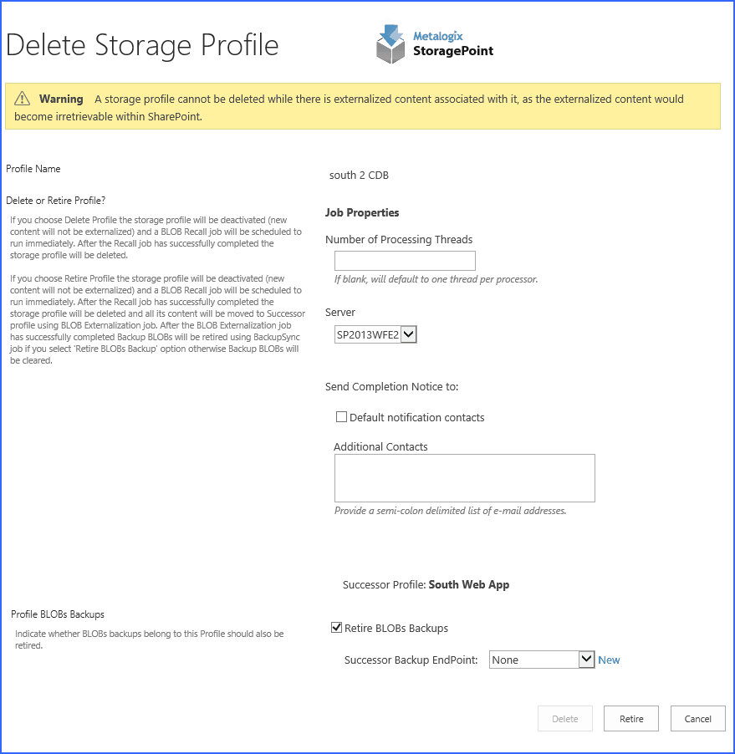
Task: Click the Metalogix StoragePoint box logo icon
Action: pos(390,45)
